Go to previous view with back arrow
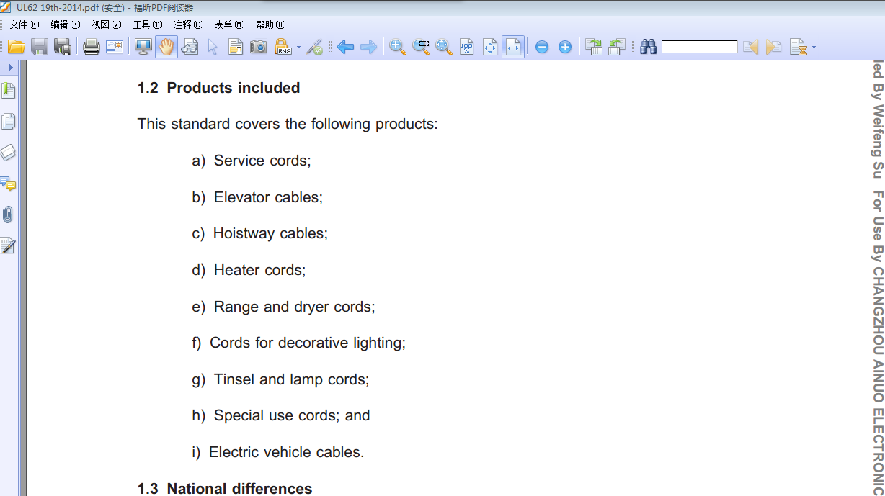Viewport: 885px width, 496px height. click(345, 48)
